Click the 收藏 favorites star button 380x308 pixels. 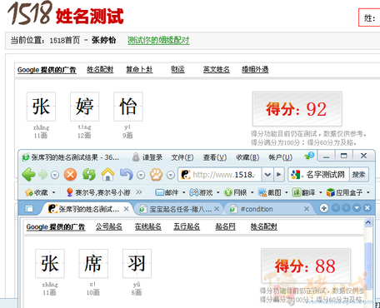pos(37,192)
